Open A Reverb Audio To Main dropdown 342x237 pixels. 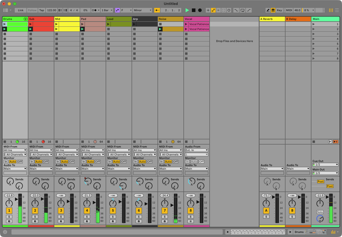[272, 169]
